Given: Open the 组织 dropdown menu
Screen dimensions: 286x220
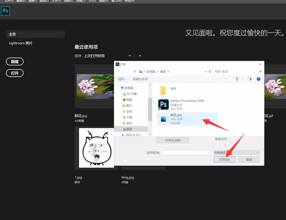Looking at the screenshot, I should coord(122,79).
